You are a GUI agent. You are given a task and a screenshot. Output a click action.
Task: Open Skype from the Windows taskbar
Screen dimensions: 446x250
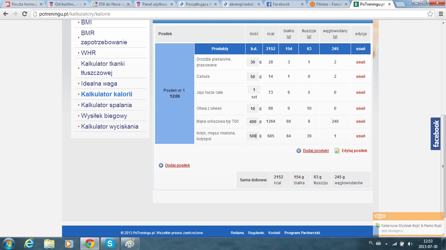coord(110,243)
